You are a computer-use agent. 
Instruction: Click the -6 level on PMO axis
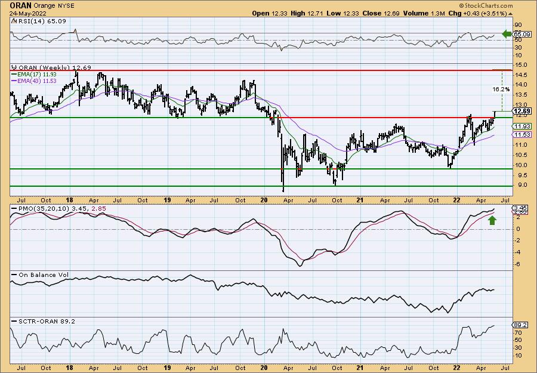click(x=518, y=264)
